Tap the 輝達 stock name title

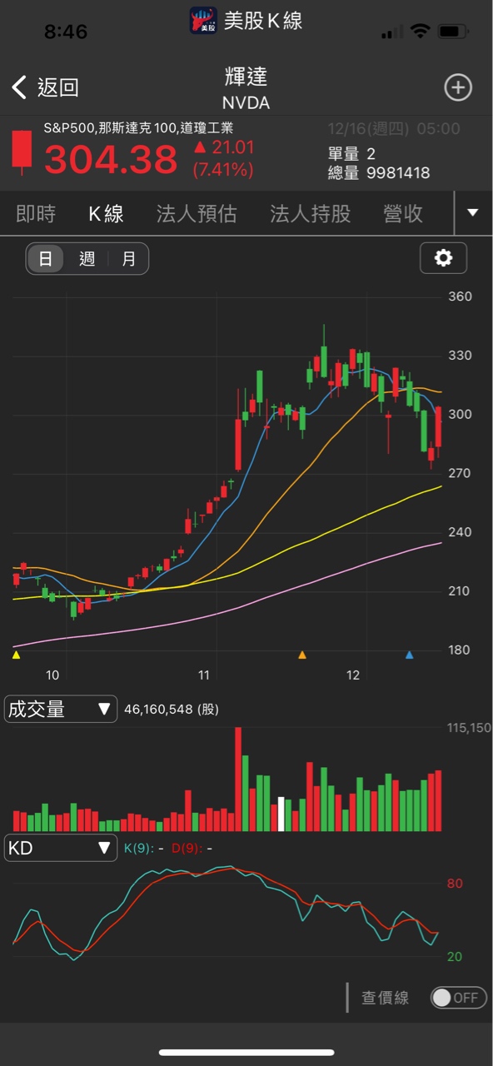pyautogui.click(x=246, y=77)
